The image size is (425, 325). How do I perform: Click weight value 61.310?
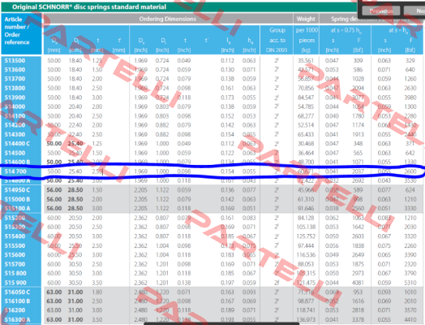(306, 199)
